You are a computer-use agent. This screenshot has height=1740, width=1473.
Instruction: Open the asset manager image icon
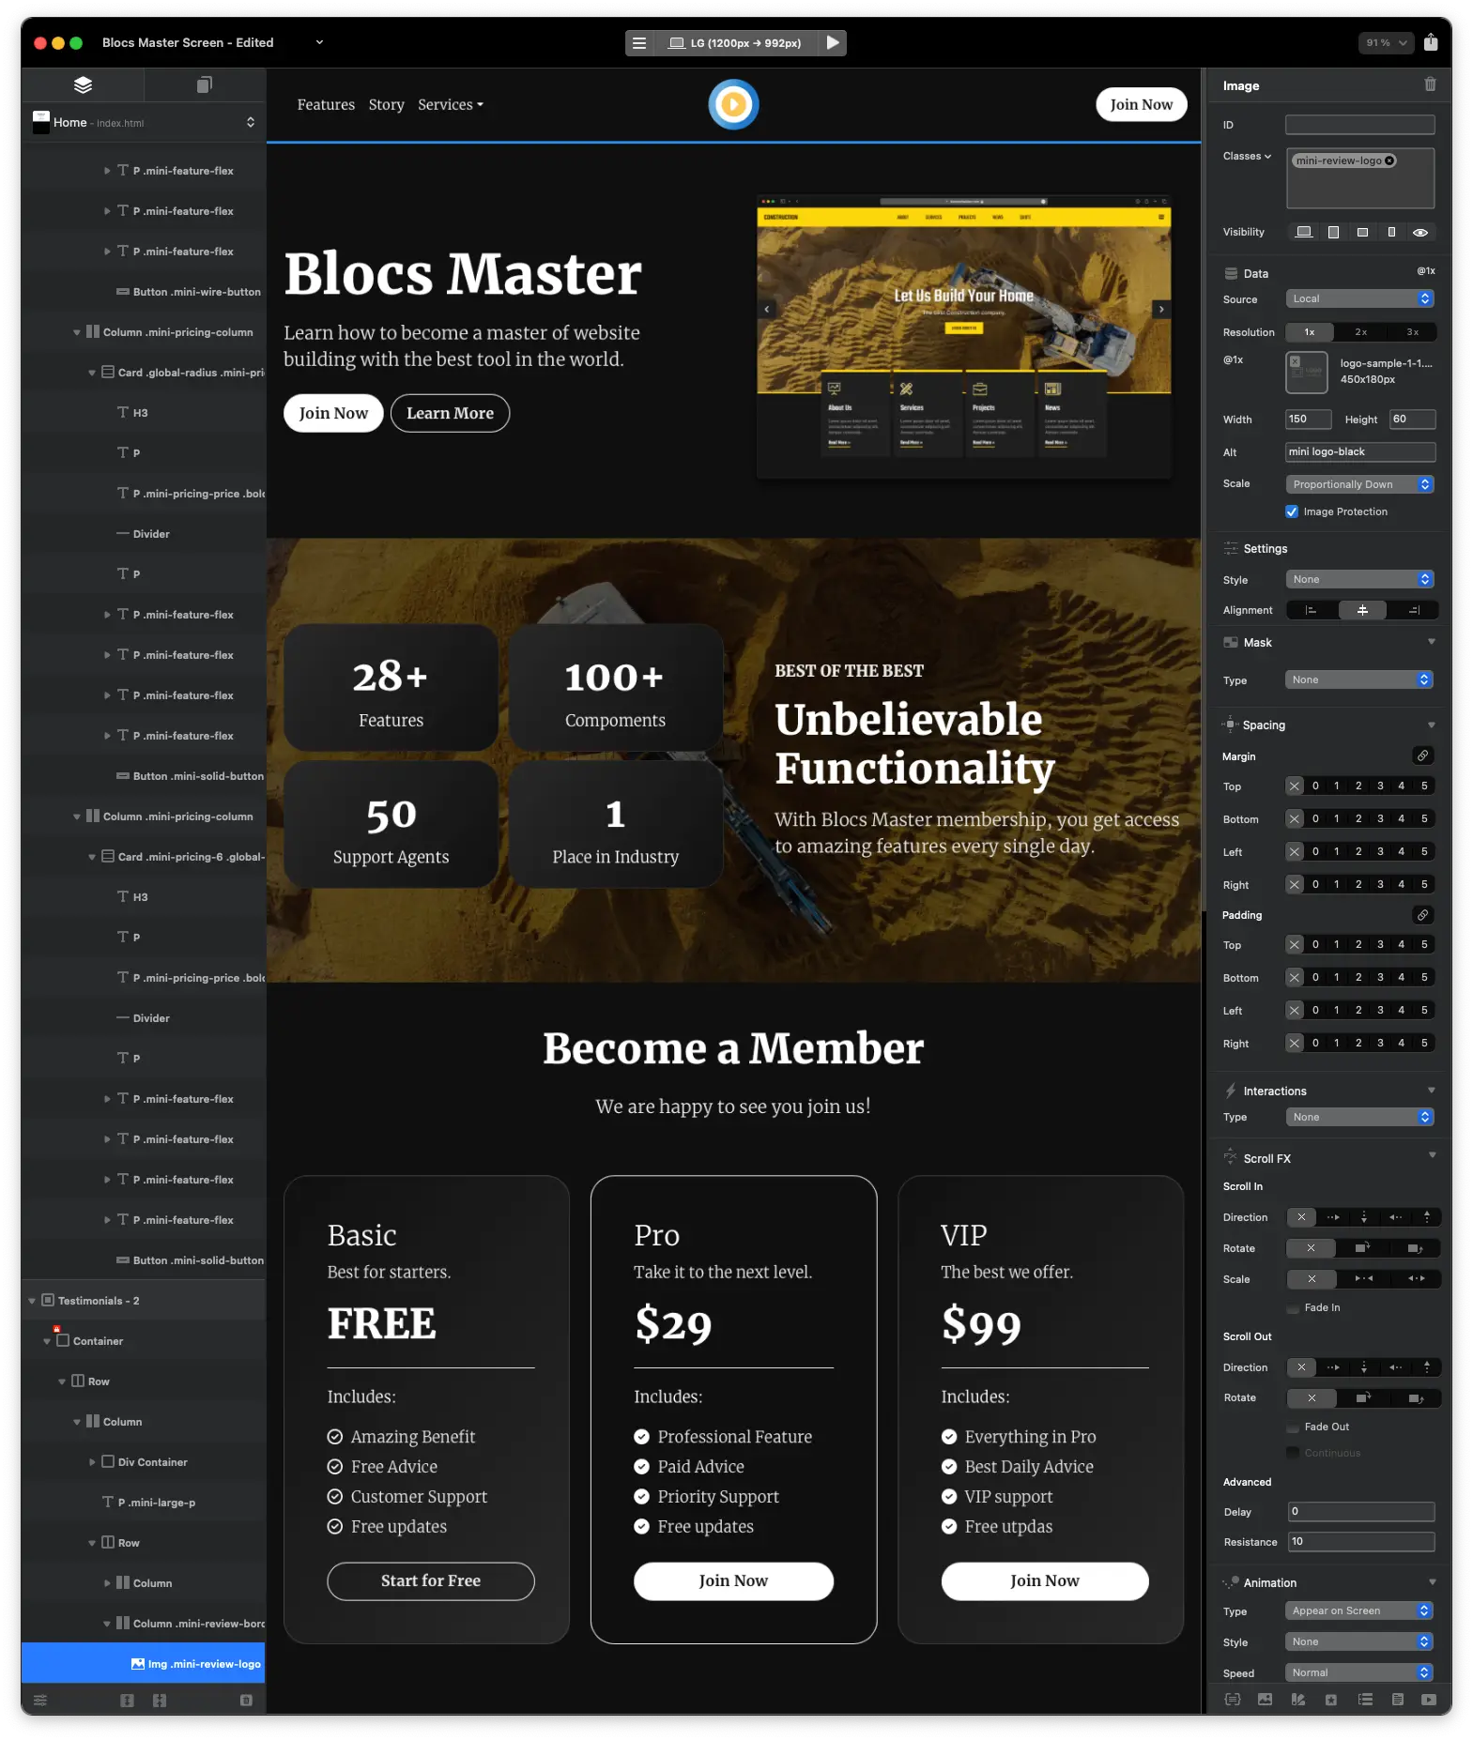(x=1265, y=1700)
